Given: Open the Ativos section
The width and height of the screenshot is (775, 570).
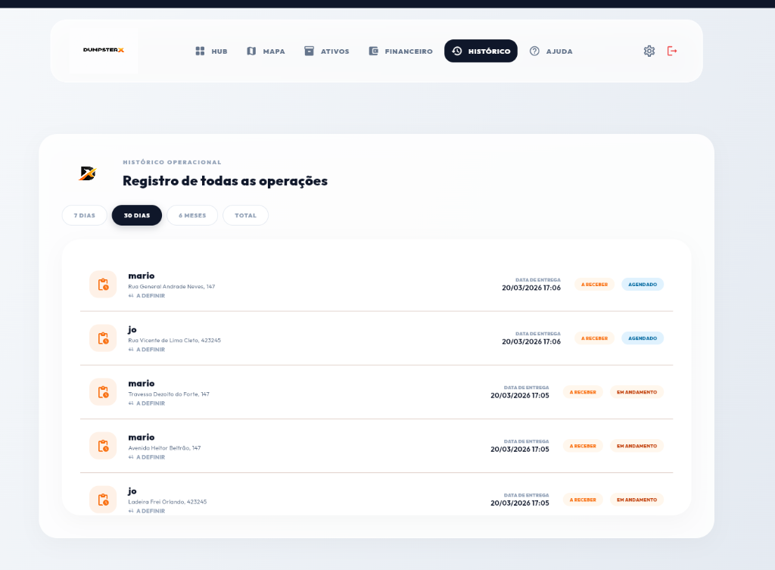Looking at the screenshot, I should pyautogui.click(x=327, y=51).
